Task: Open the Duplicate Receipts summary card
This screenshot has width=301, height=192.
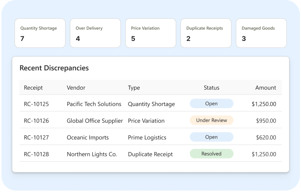Action: coord(206,33)
